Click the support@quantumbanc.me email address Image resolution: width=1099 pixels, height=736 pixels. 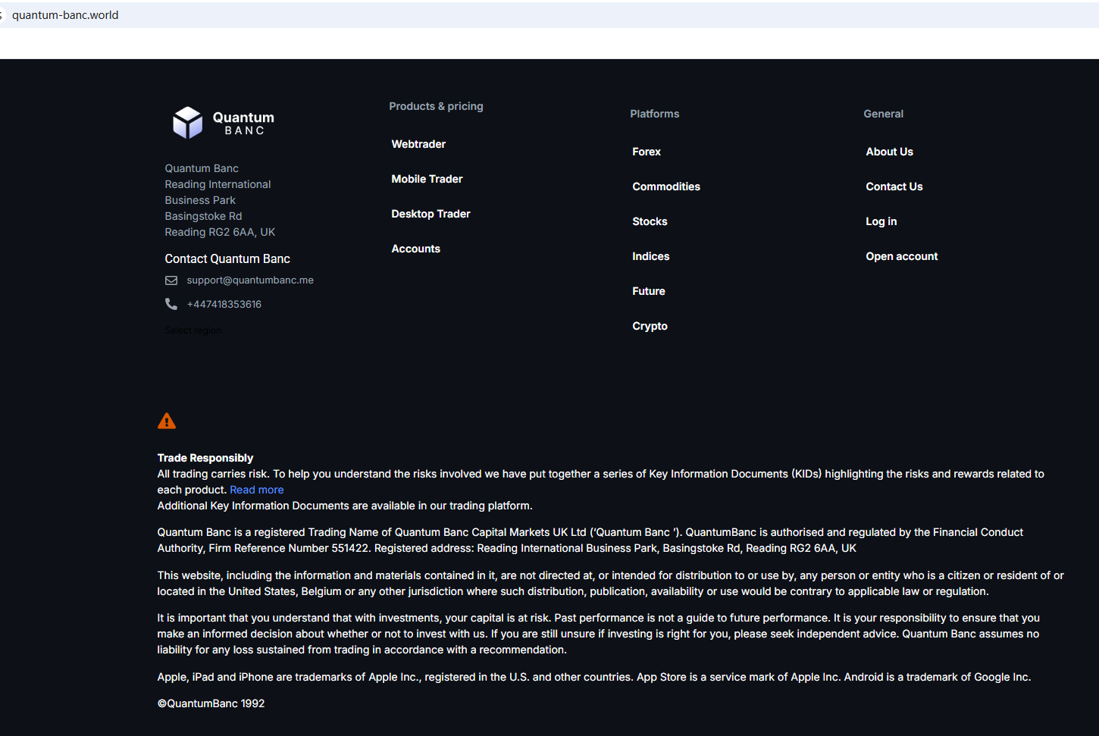tap(250, 280)
